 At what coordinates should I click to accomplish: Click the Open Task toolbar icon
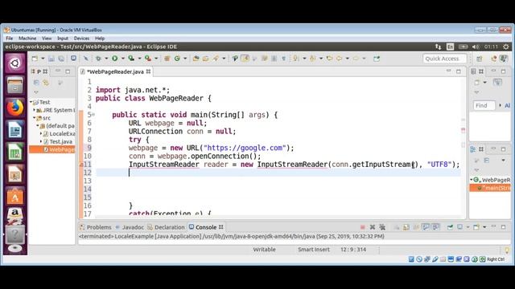click(x=206, y=59)
